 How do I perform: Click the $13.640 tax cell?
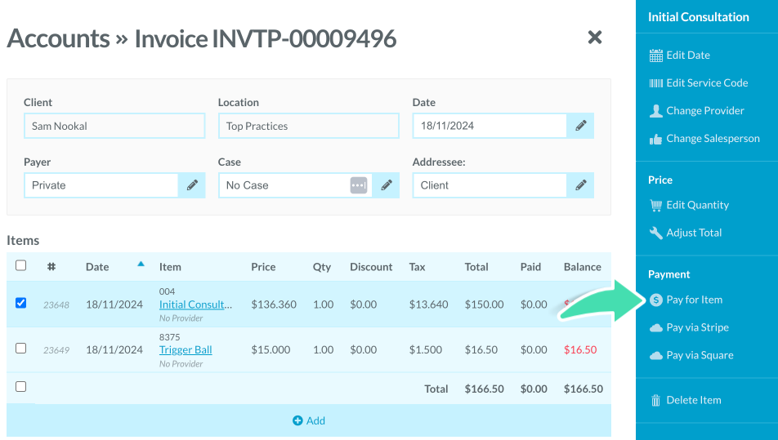pos(429,304)
